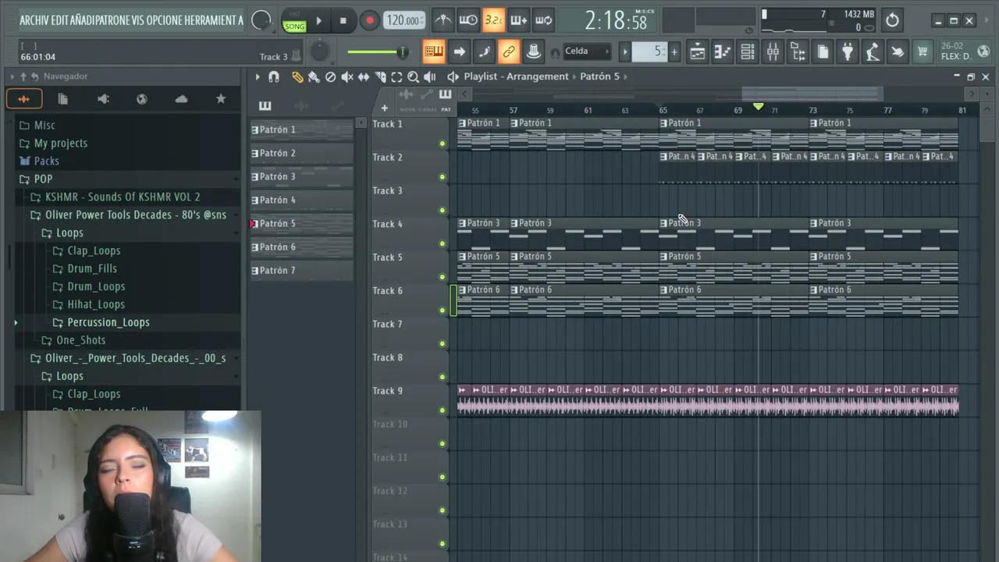Mute Track 5 with its green LED
The height and width of the screenshot is (562, 999).
[x=443, y=277]
